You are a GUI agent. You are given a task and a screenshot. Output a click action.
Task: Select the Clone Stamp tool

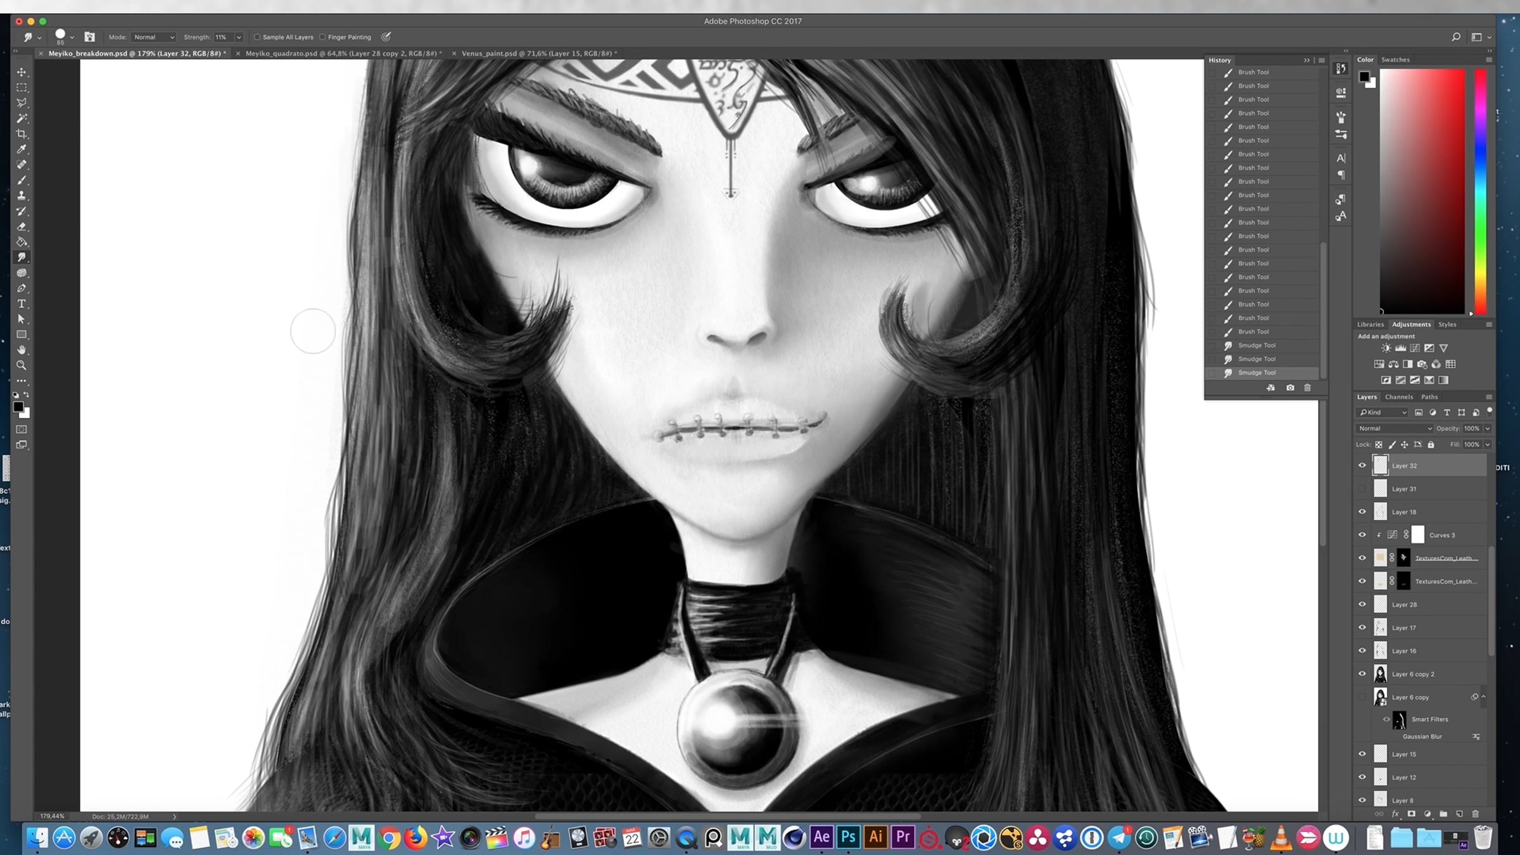[x=22, y=196]
